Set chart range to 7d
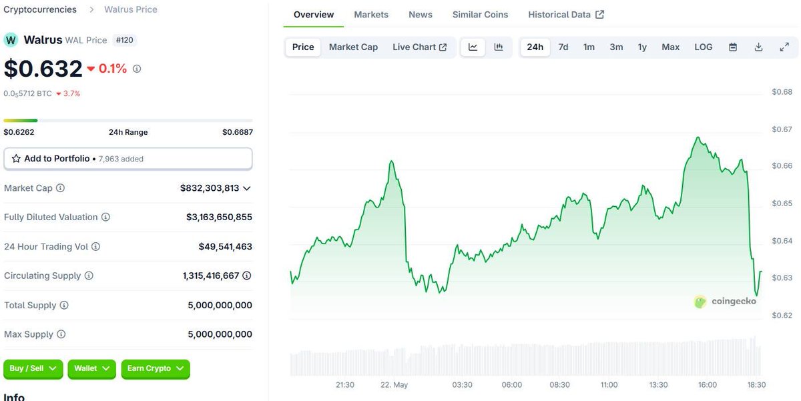This screenshot has height=401, width=801. pyautogui.click(x=563, y=47)
